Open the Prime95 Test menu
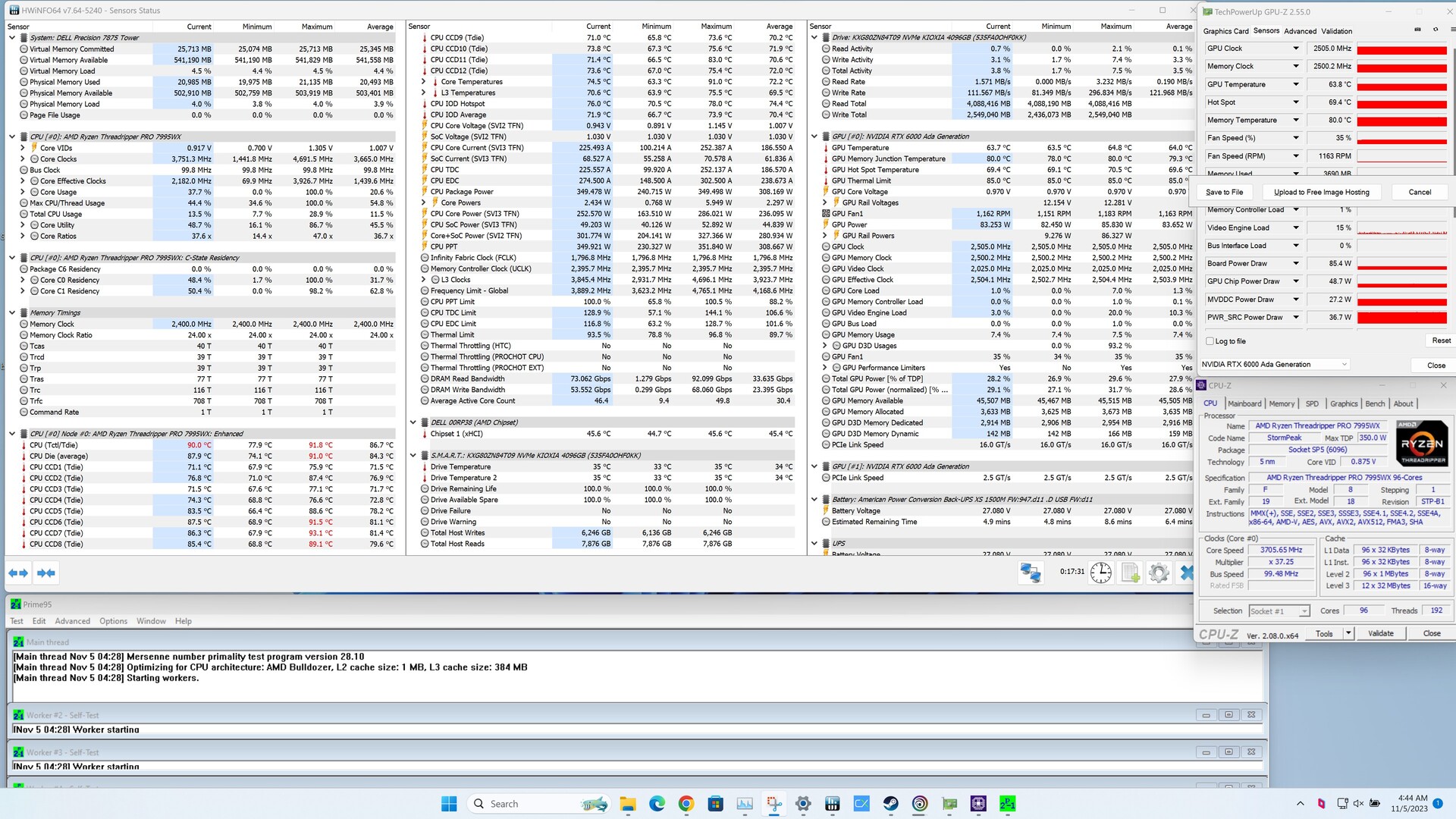This screenshot has height=819, width=1456. [17, 621]
